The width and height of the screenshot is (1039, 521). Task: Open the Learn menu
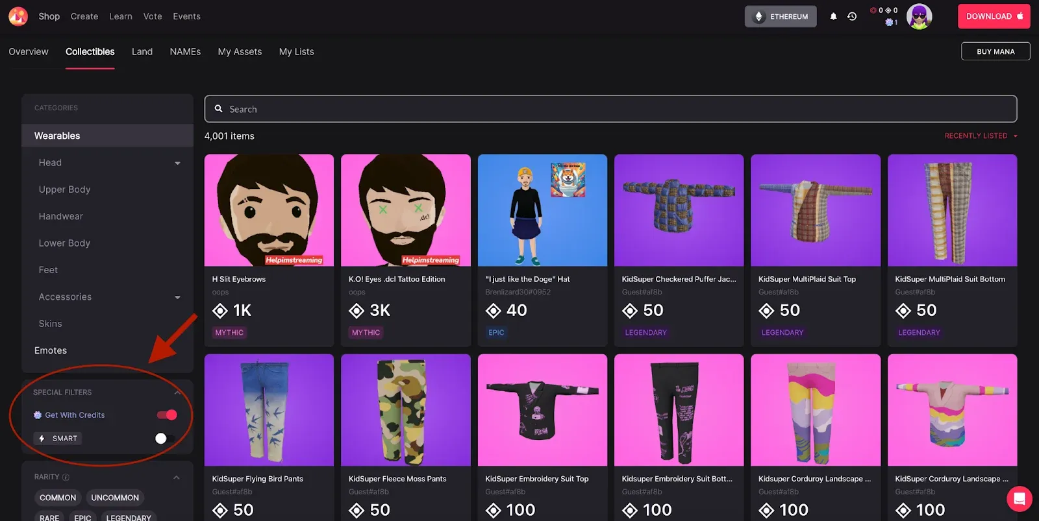121,16
